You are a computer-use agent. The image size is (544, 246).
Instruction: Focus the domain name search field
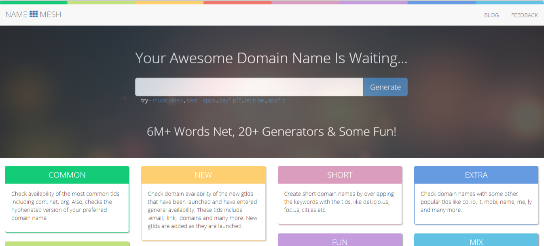tap(249, 87)
